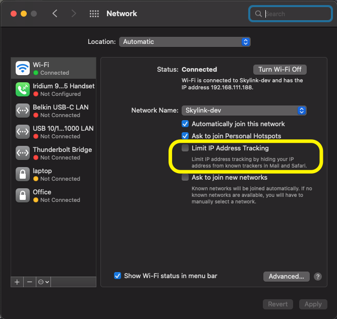
Task: Select Iridium 9...5 Handset service
Action: click(x=53, y=89)
